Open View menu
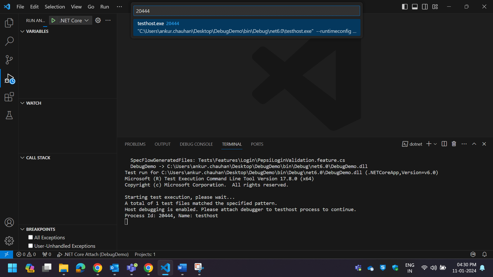The width and height of the screenshot is (493, 277). [x=76, y=7]
